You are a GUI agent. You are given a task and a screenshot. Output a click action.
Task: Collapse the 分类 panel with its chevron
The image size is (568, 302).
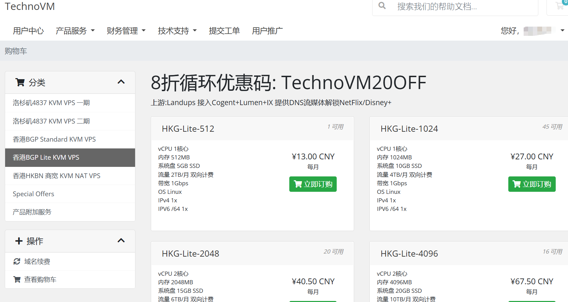click(x=121, y=82)
